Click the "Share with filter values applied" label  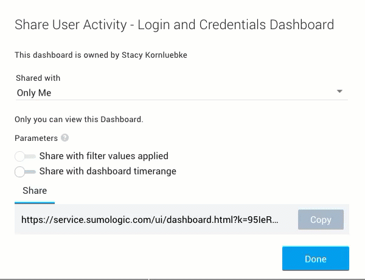pyautogui.click(x=103, y=156)
